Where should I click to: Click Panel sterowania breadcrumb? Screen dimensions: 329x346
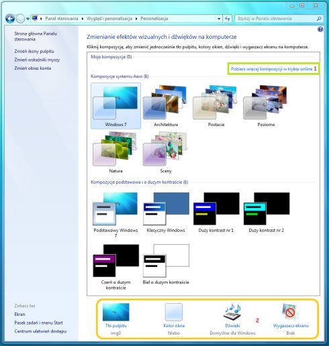click(x=62, y=19)
